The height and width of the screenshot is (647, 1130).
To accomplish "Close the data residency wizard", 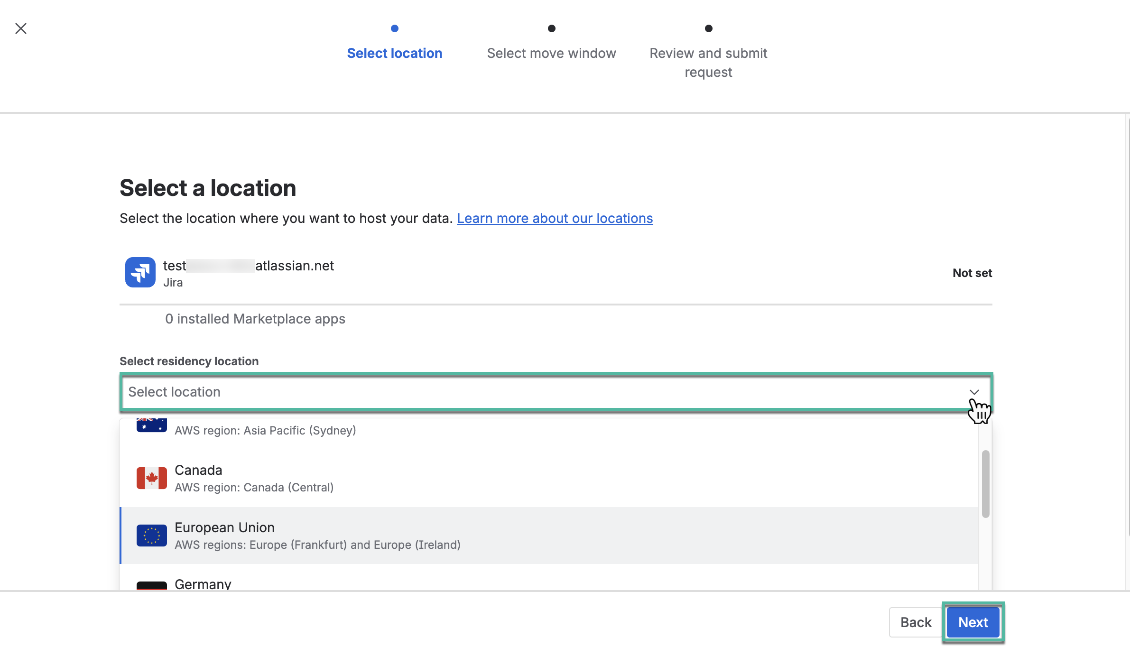I will (x=21, y=28).
